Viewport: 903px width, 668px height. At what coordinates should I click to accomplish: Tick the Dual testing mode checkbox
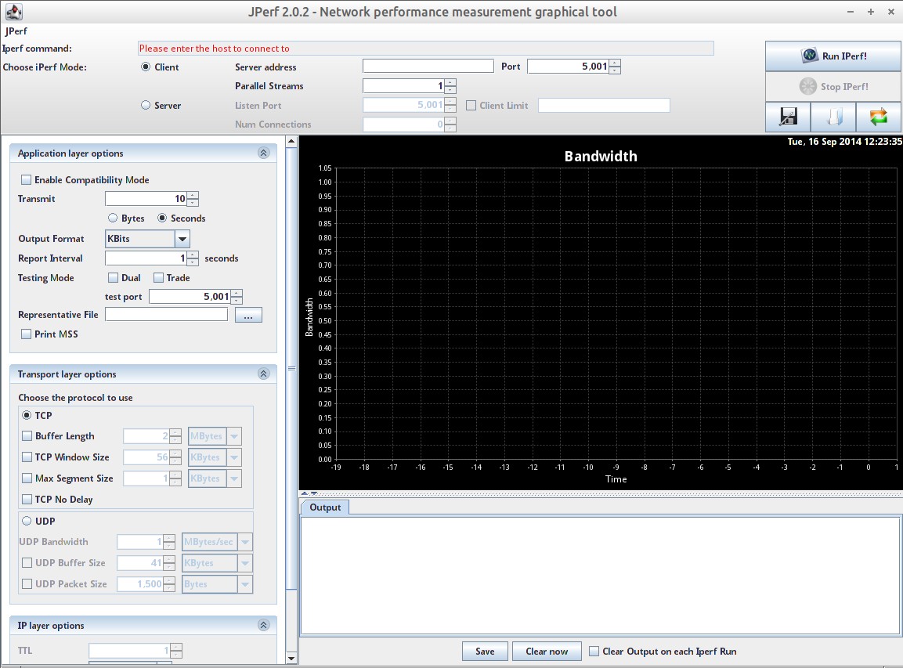pyautogui.click(x=114, y=277)
